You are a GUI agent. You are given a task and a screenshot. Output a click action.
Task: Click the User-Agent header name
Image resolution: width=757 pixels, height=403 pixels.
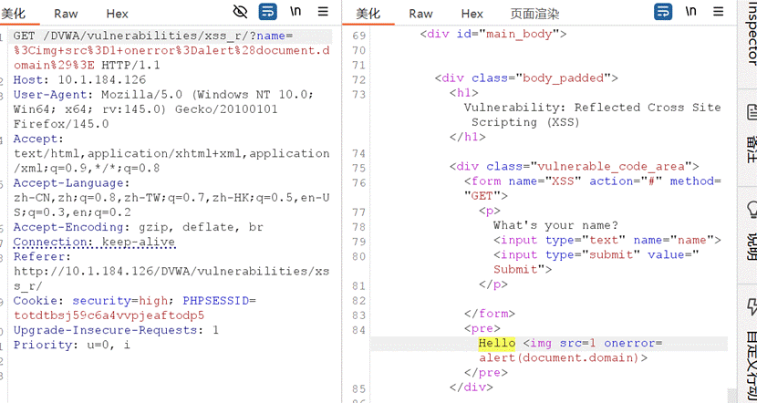54,95
